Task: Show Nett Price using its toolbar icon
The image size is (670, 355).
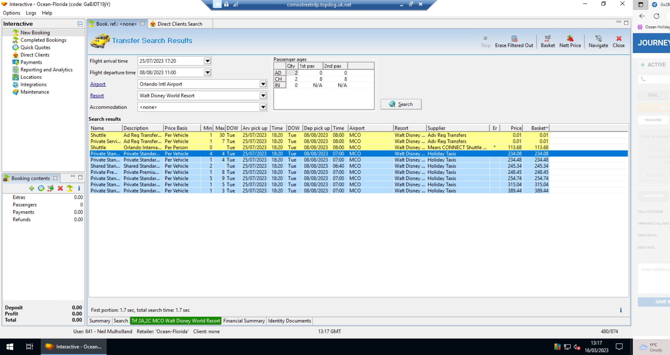Action: click(570, 39)
